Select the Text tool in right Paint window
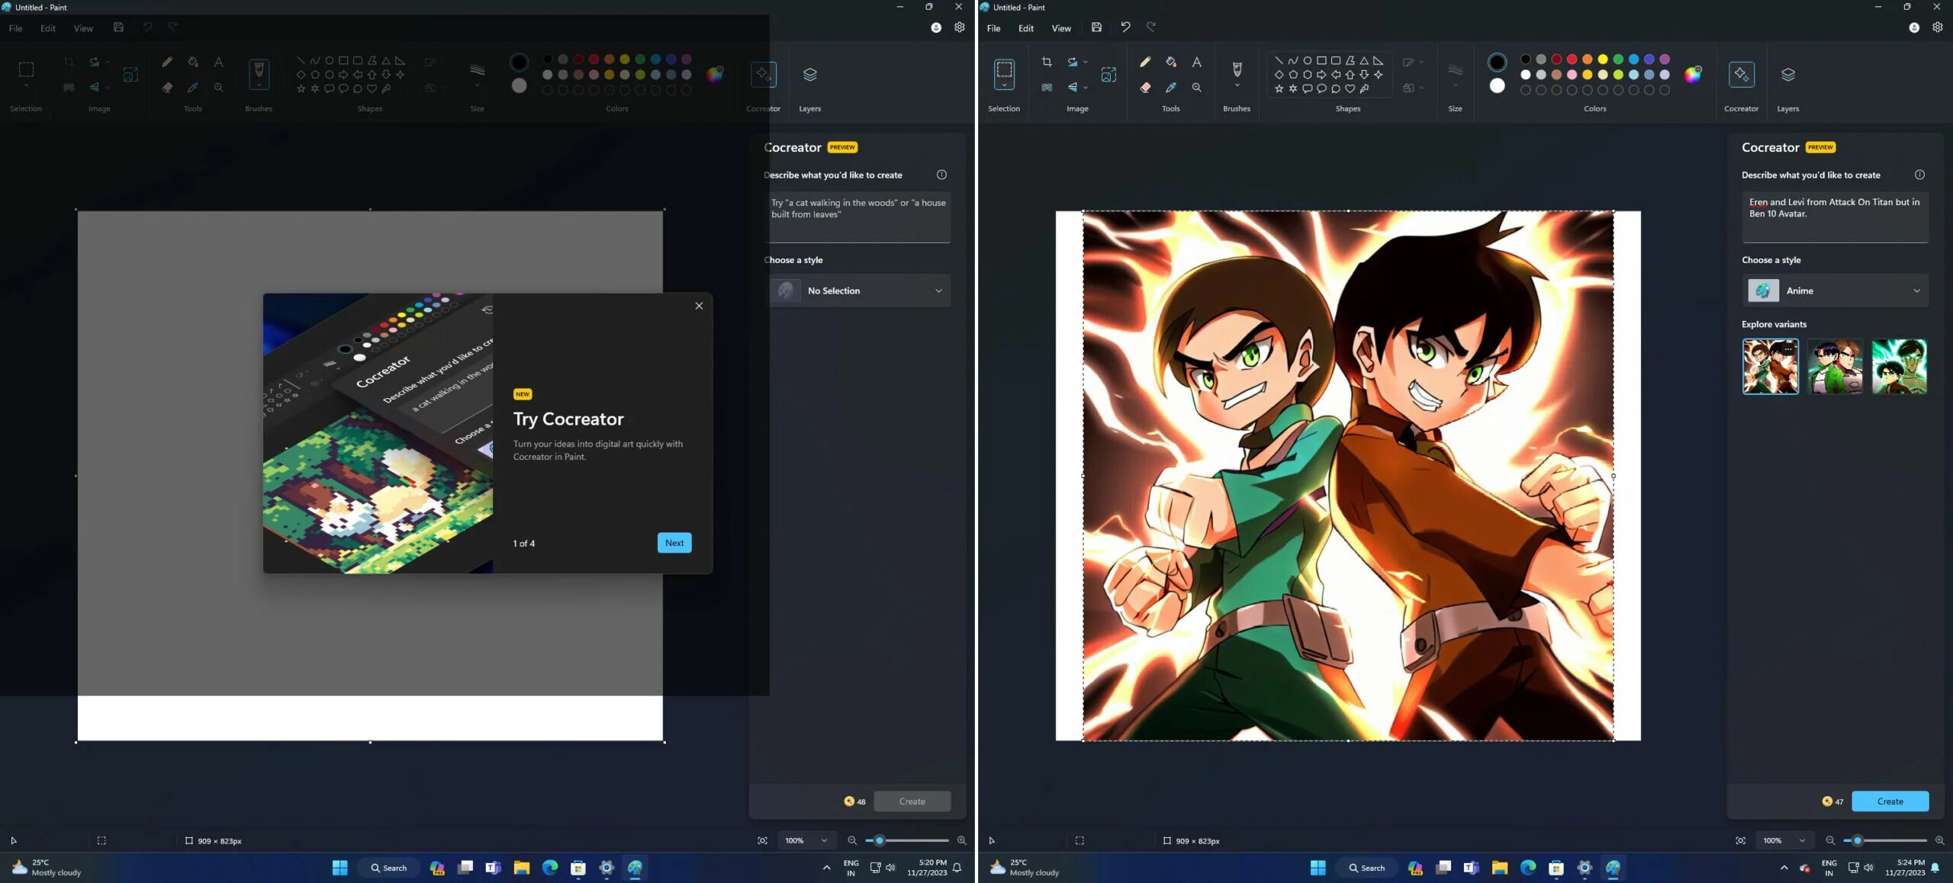The height and width of the screenshot is (883, 1953). 1196,62
